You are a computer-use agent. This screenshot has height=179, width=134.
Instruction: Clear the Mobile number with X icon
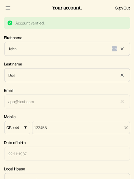(126, 128)
